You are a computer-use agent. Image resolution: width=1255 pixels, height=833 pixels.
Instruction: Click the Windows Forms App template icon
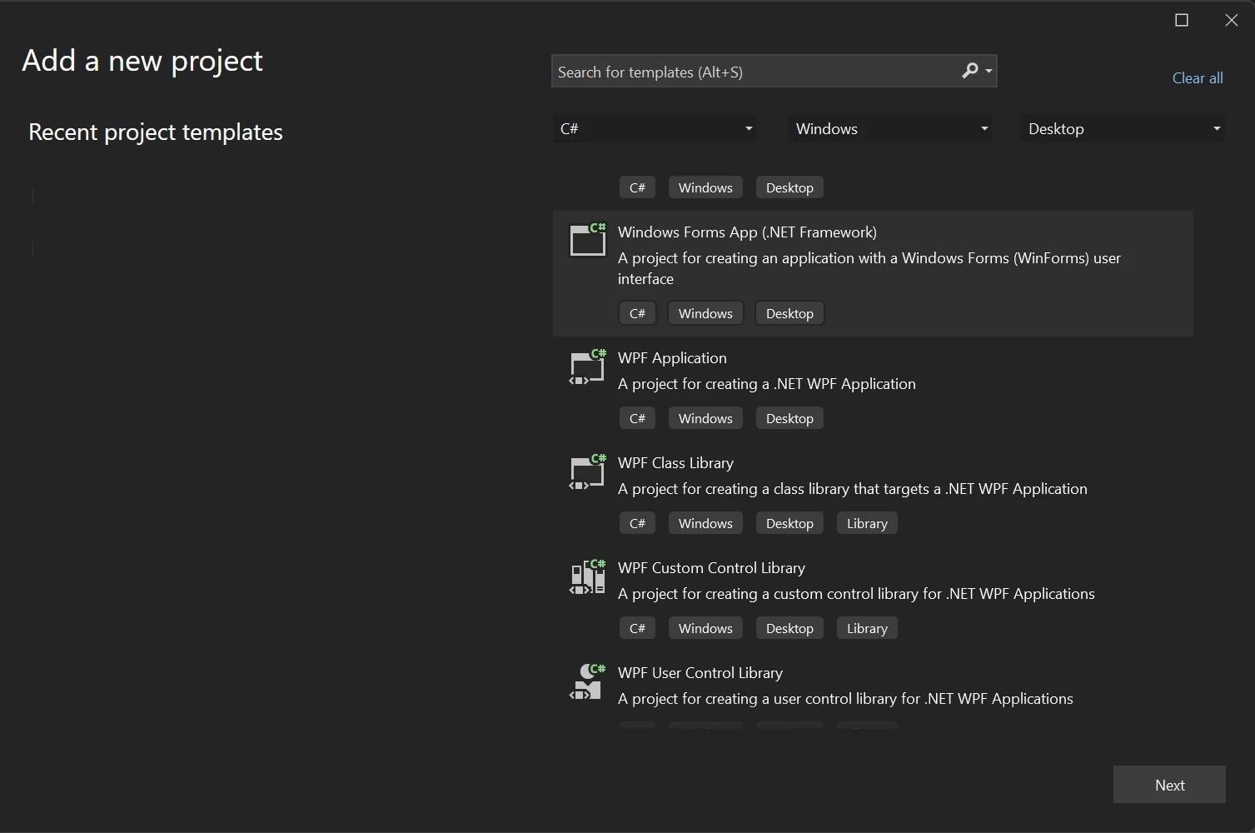point(587,240)
